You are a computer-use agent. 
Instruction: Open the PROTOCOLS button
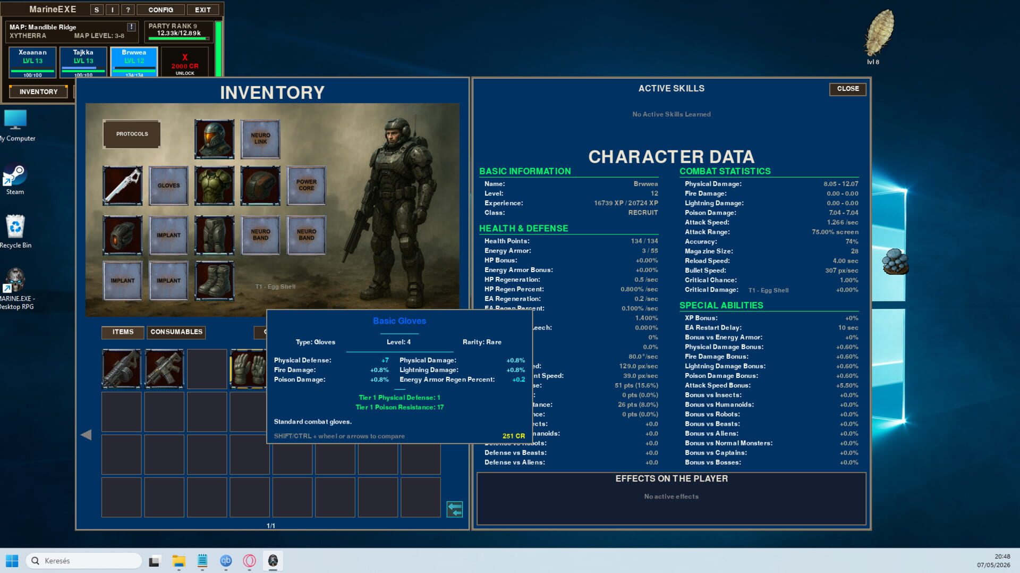pyautogui.click(x=132, y=134)
